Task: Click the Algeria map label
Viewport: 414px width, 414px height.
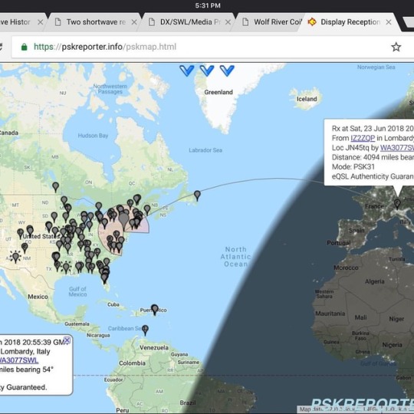Action: [x=375, y=281]
